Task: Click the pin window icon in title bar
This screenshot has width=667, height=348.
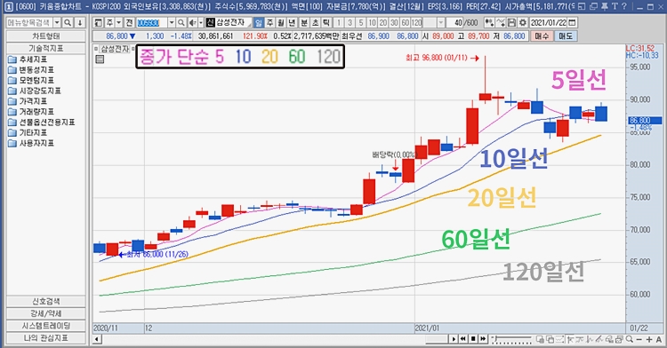Action: (605, 6)
